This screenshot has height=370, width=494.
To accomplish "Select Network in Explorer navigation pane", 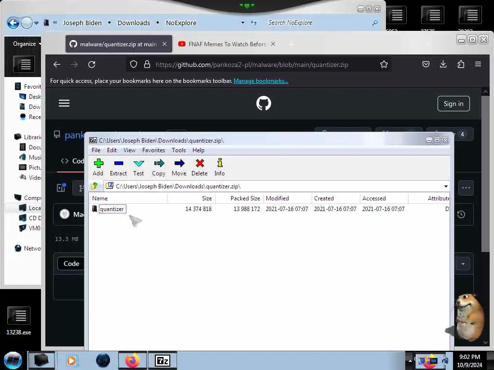I will point(27,248).
